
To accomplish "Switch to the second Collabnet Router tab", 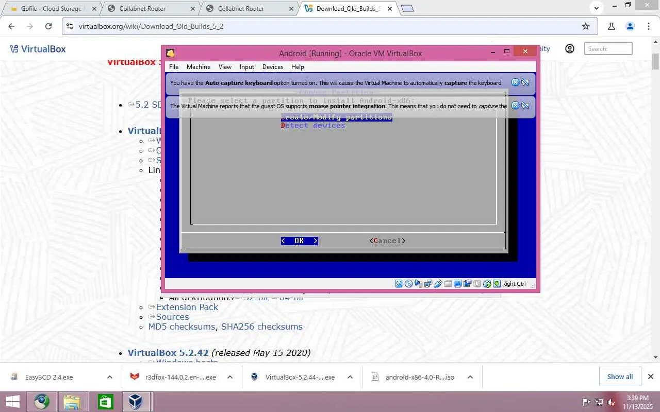I will click(248, 9).
